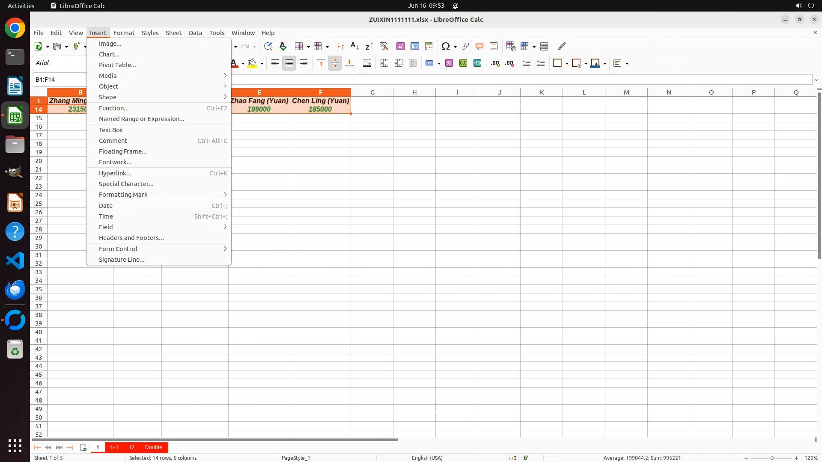
Task: Click the zoom slider handle
Action: pos(772,458)
